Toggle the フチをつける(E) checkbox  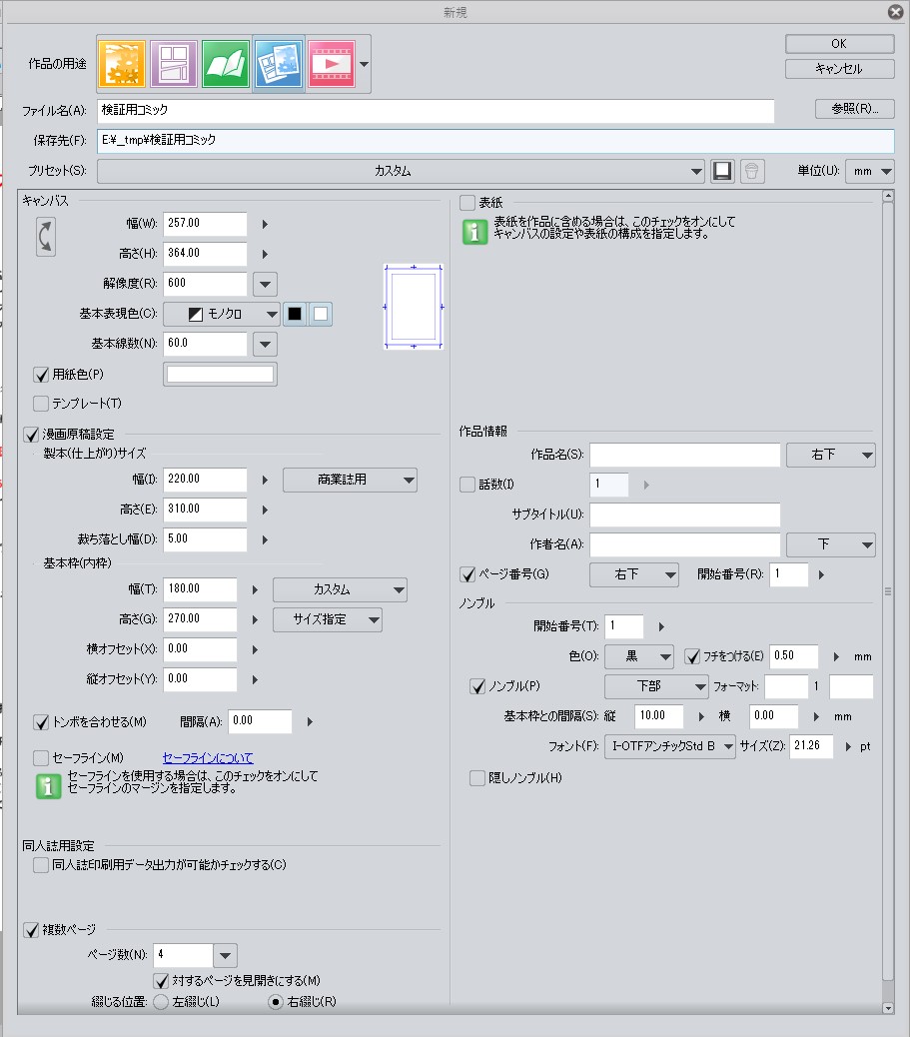(x=692, y=656)
